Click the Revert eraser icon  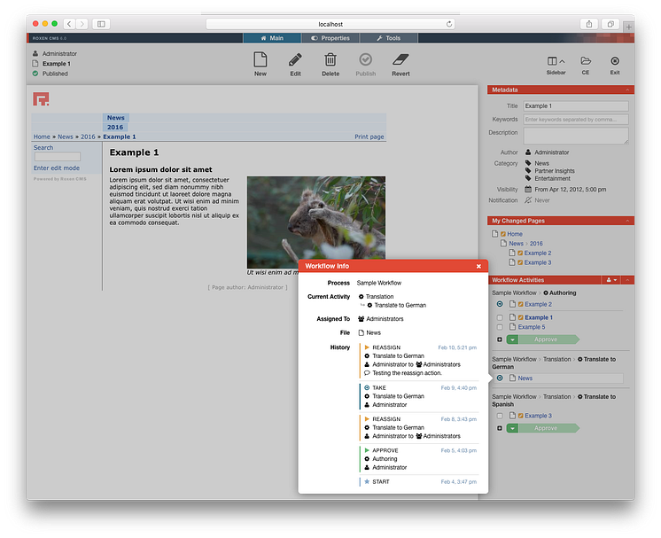(400, 59)
